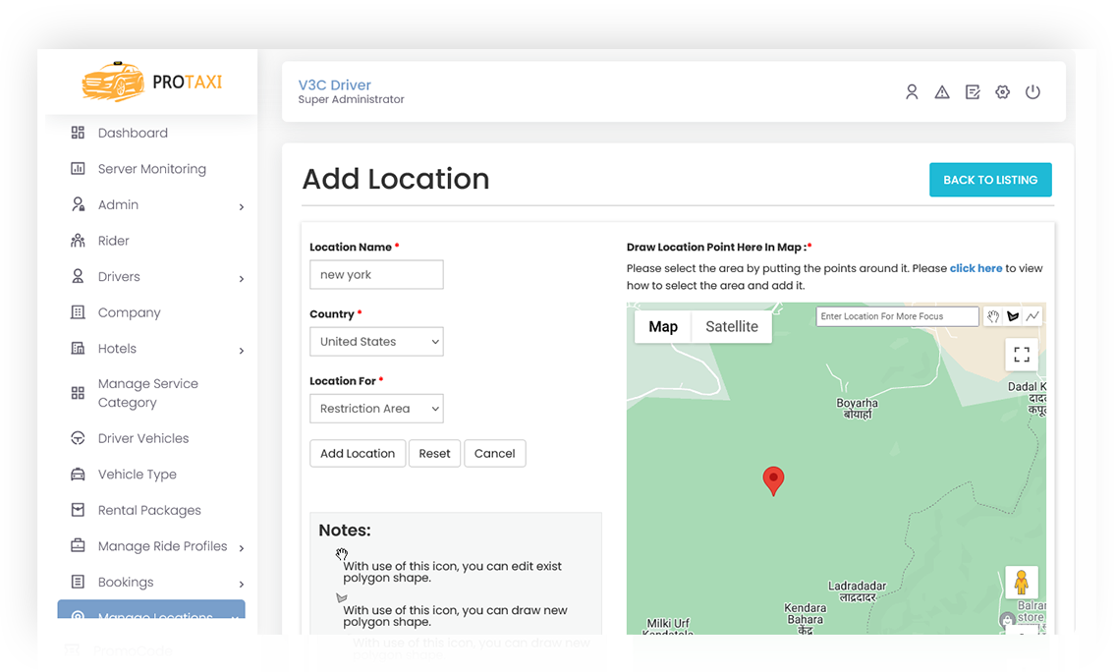The width and height of the screenshot is (1115, 672).
Task: Click the Manage Service Category icon
Action: 78,393
